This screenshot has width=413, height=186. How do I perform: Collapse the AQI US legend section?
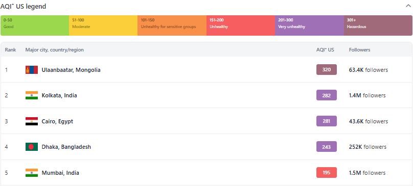pyautogui.click(x=408, y=6)
